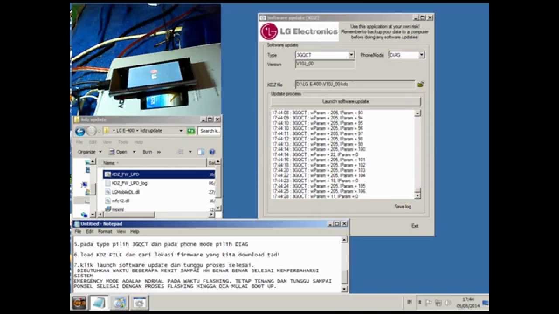Click the change view icon in Explorer
This screenshot has height=314, width=559.
pyautogui.click(x=180, y=152)
